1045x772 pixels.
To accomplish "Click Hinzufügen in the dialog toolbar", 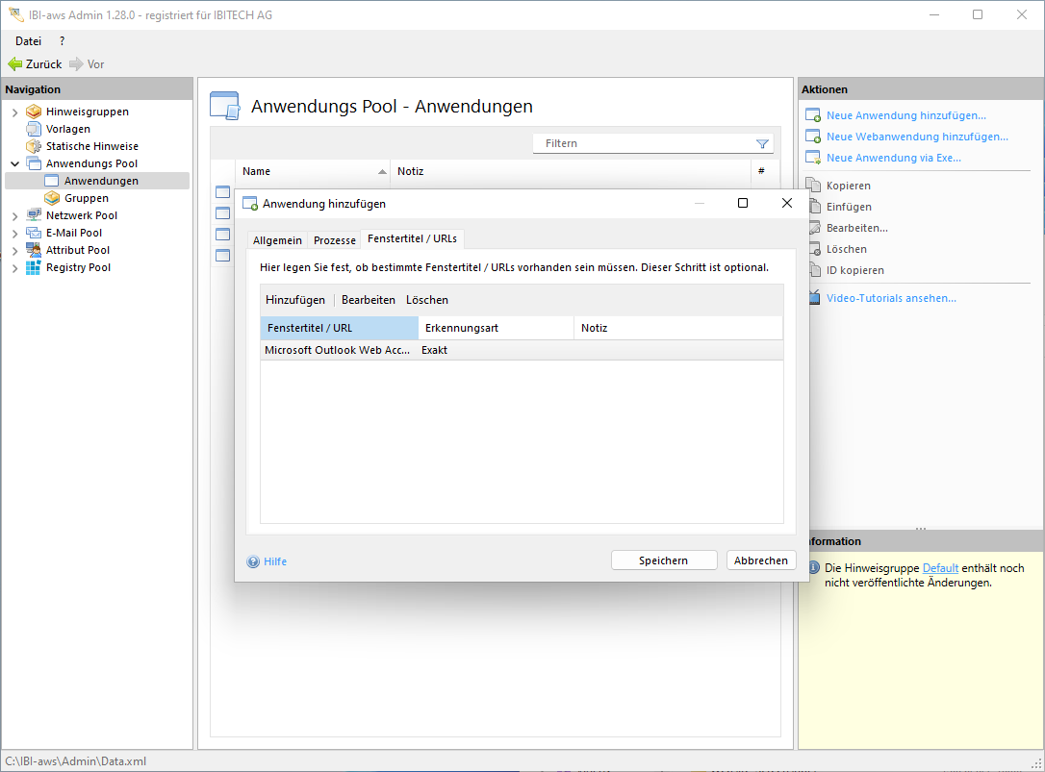I will (x=295, y=300).
